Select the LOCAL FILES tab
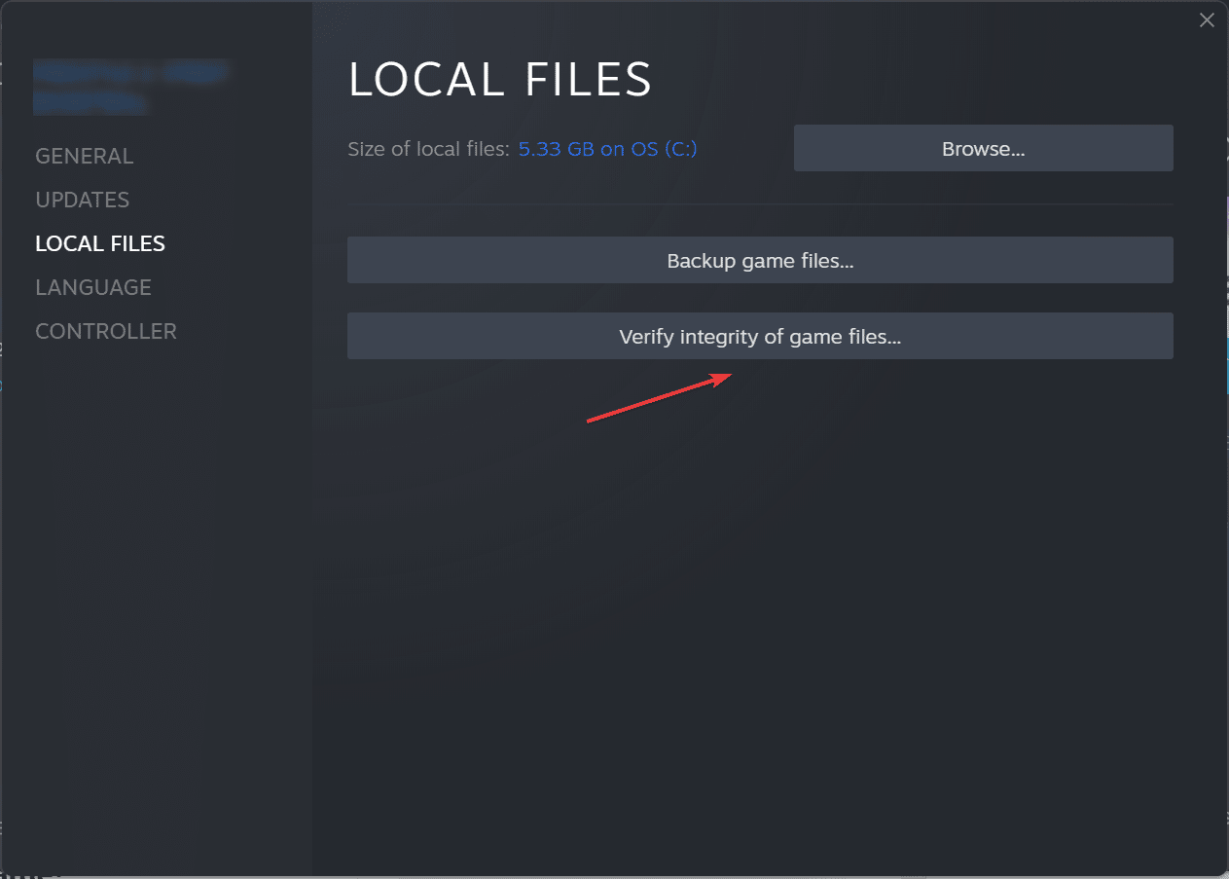The image size is (1229, 879). point(100,243)
